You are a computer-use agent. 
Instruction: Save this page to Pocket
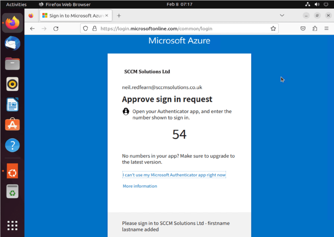click(x=303, y=28)
